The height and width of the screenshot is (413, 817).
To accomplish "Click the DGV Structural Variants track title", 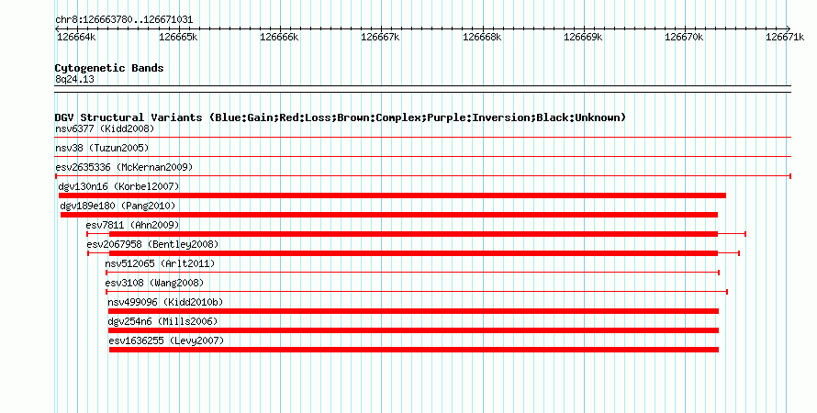I will (341, 117).
